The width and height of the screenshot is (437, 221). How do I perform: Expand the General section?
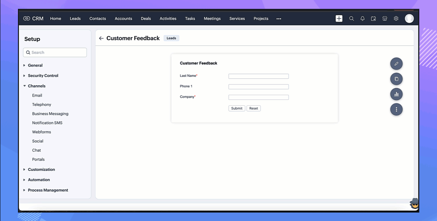35,65
